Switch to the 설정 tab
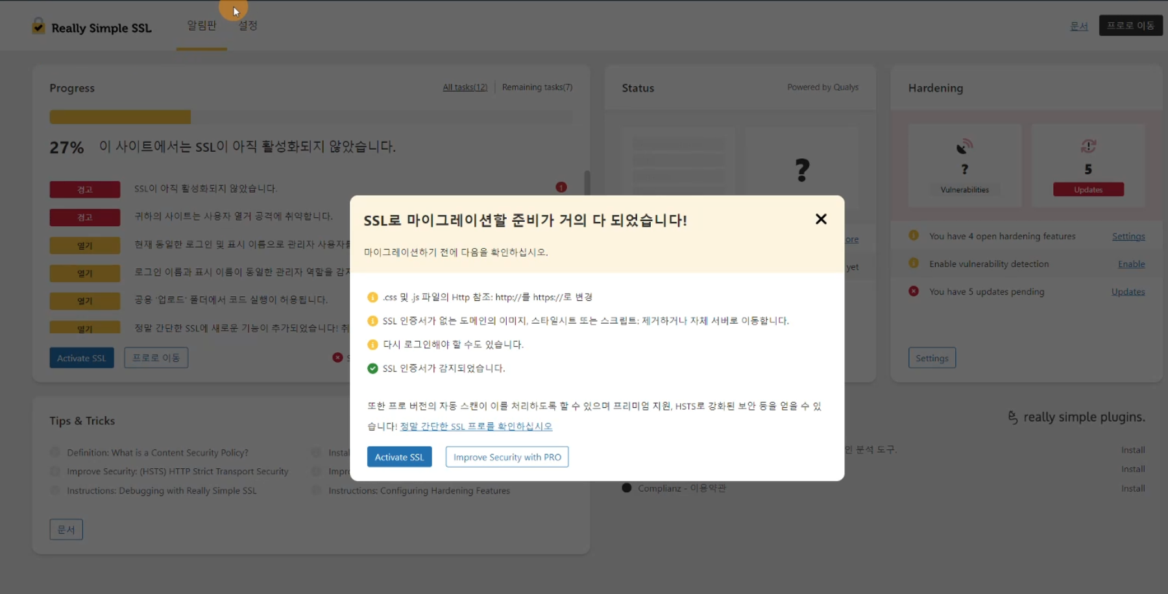Screen dimensions: 1168x594 coord(248,25)
